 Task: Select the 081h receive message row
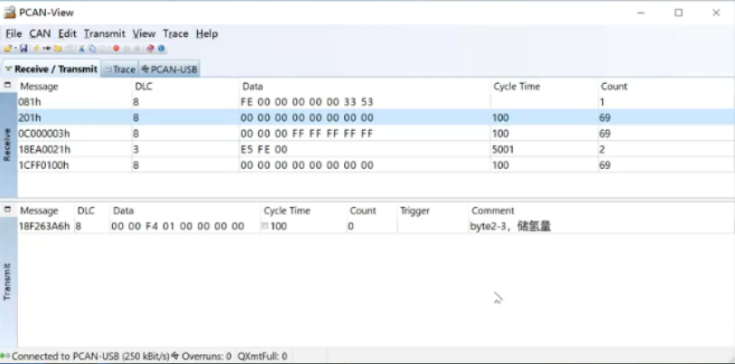376,102
